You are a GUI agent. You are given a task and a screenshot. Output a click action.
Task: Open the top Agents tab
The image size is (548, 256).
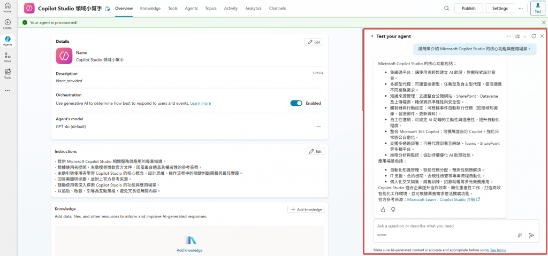tap(191, 9)
